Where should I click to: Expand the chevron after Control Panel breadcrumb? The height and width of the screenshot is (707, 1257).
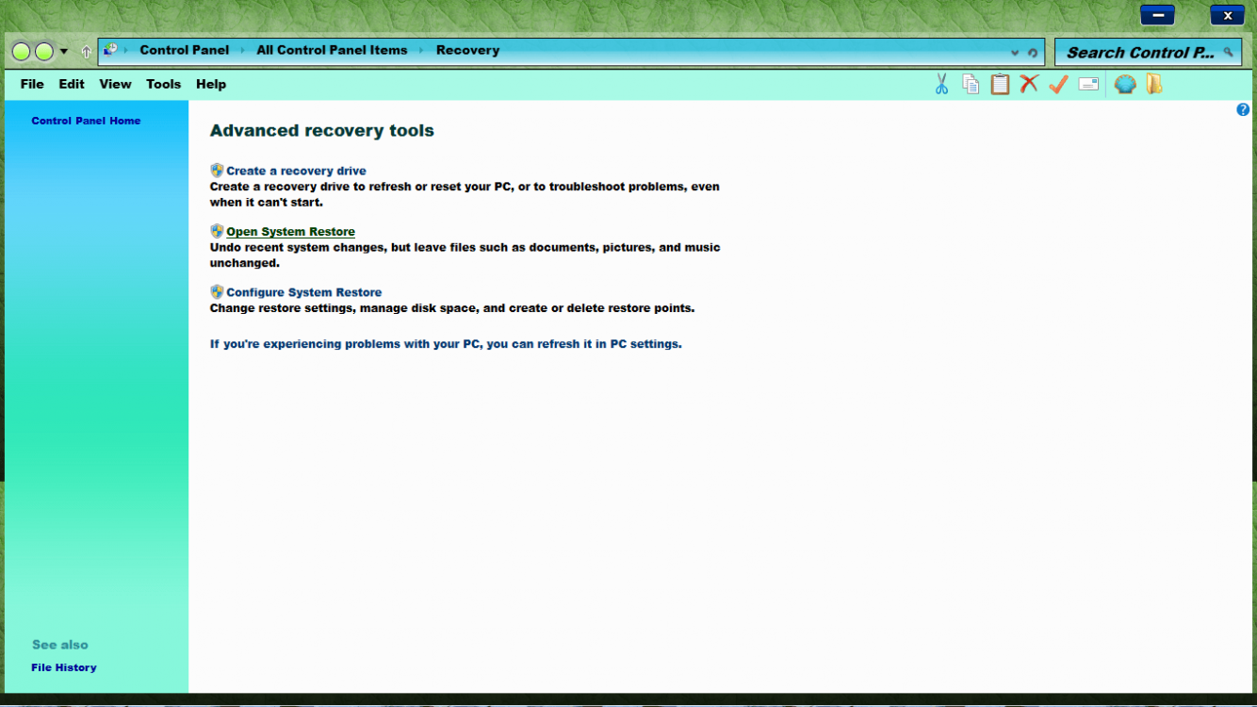tap(242, 50)
